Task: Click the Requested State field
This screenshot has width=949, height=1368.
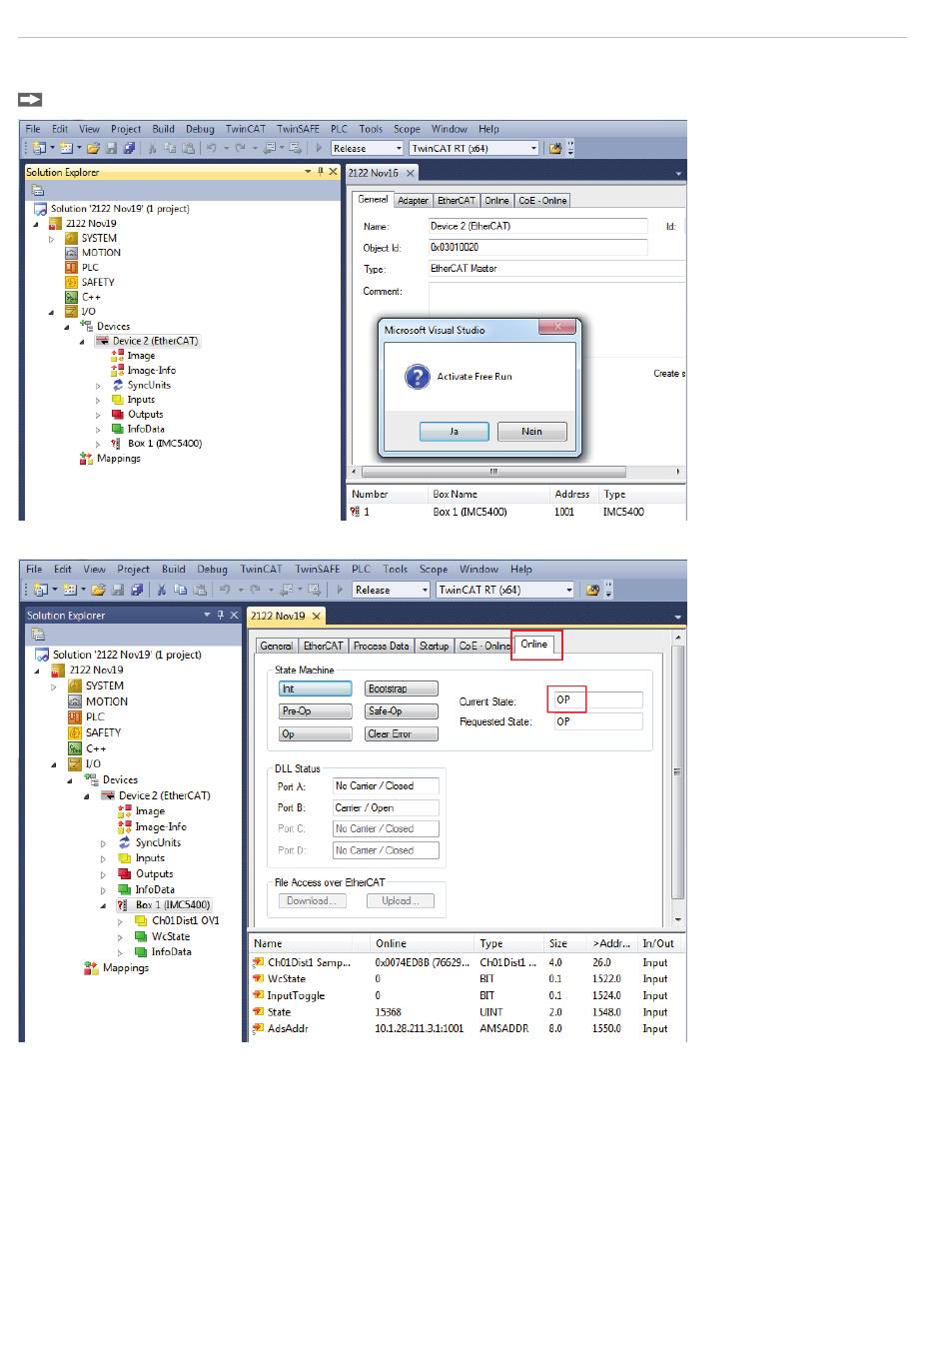Action: click(597, 721)
